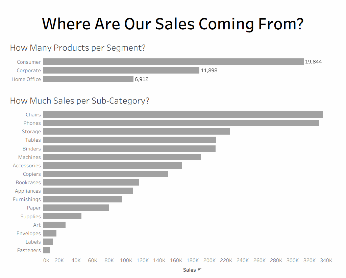Select the Corporate segment bar

coord(121,71)
